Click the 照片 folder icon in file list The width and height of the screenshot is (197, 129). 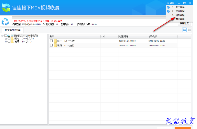tap(55, 41)
